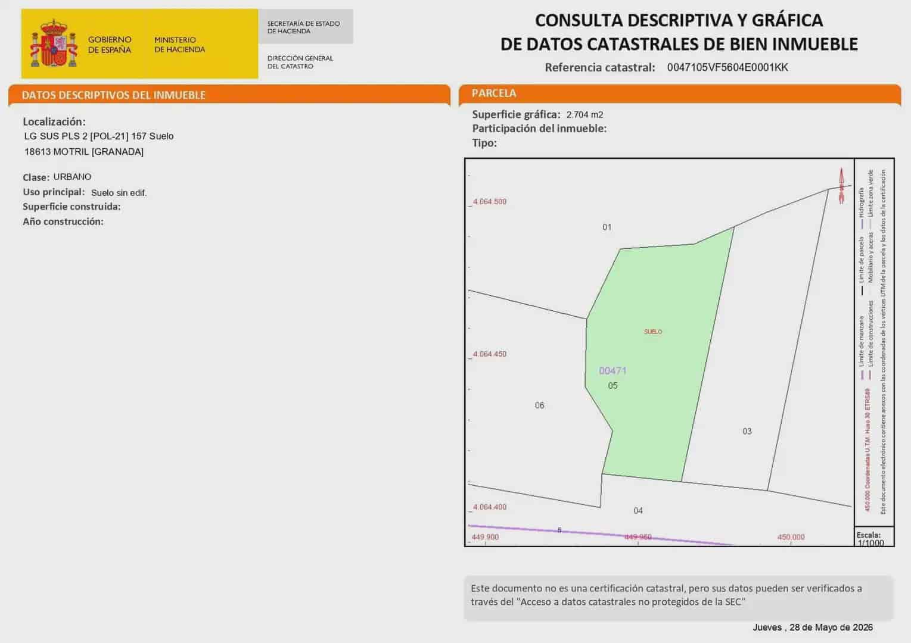
Task: Click the Spanish coat of arms emblem
Action: click(54, 43)
